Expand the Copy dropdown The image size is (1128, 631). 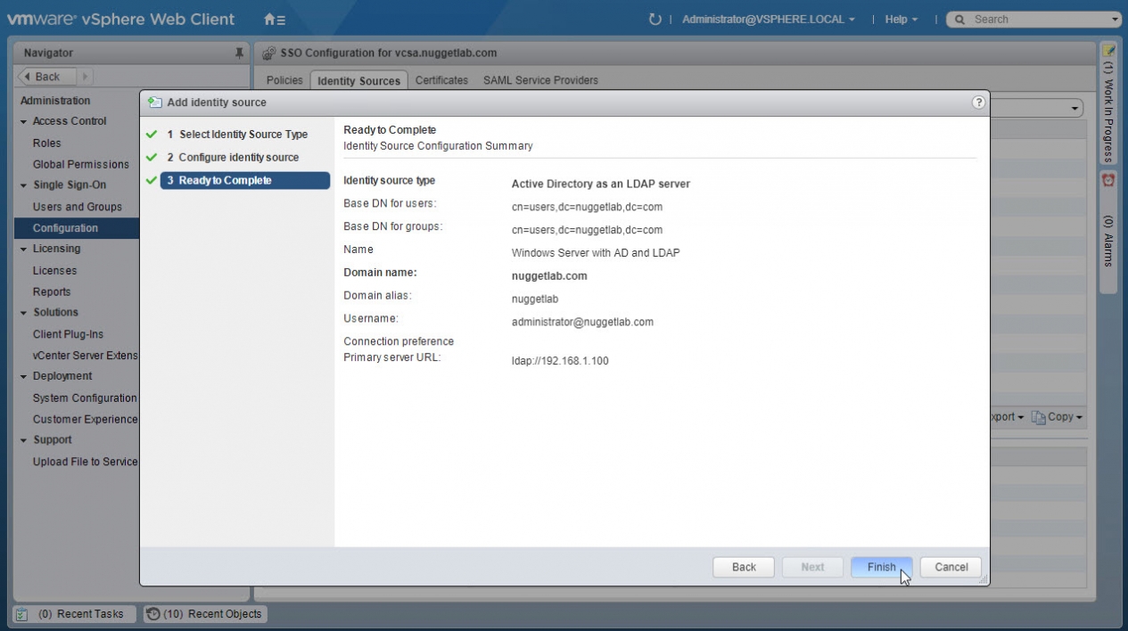(1058, 417)
